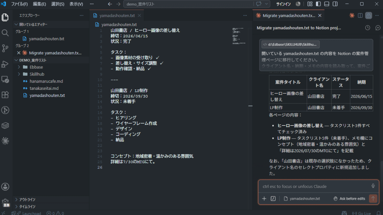Open the 表示(V) menu
The height and width of the screenshot is (215, 383).
click(76, 4)
